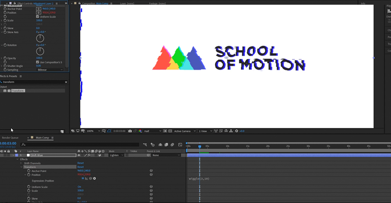The height and width of the screenshot is (203, 391).
Task: Toggle region of interest button
Action: pos(165,131)
